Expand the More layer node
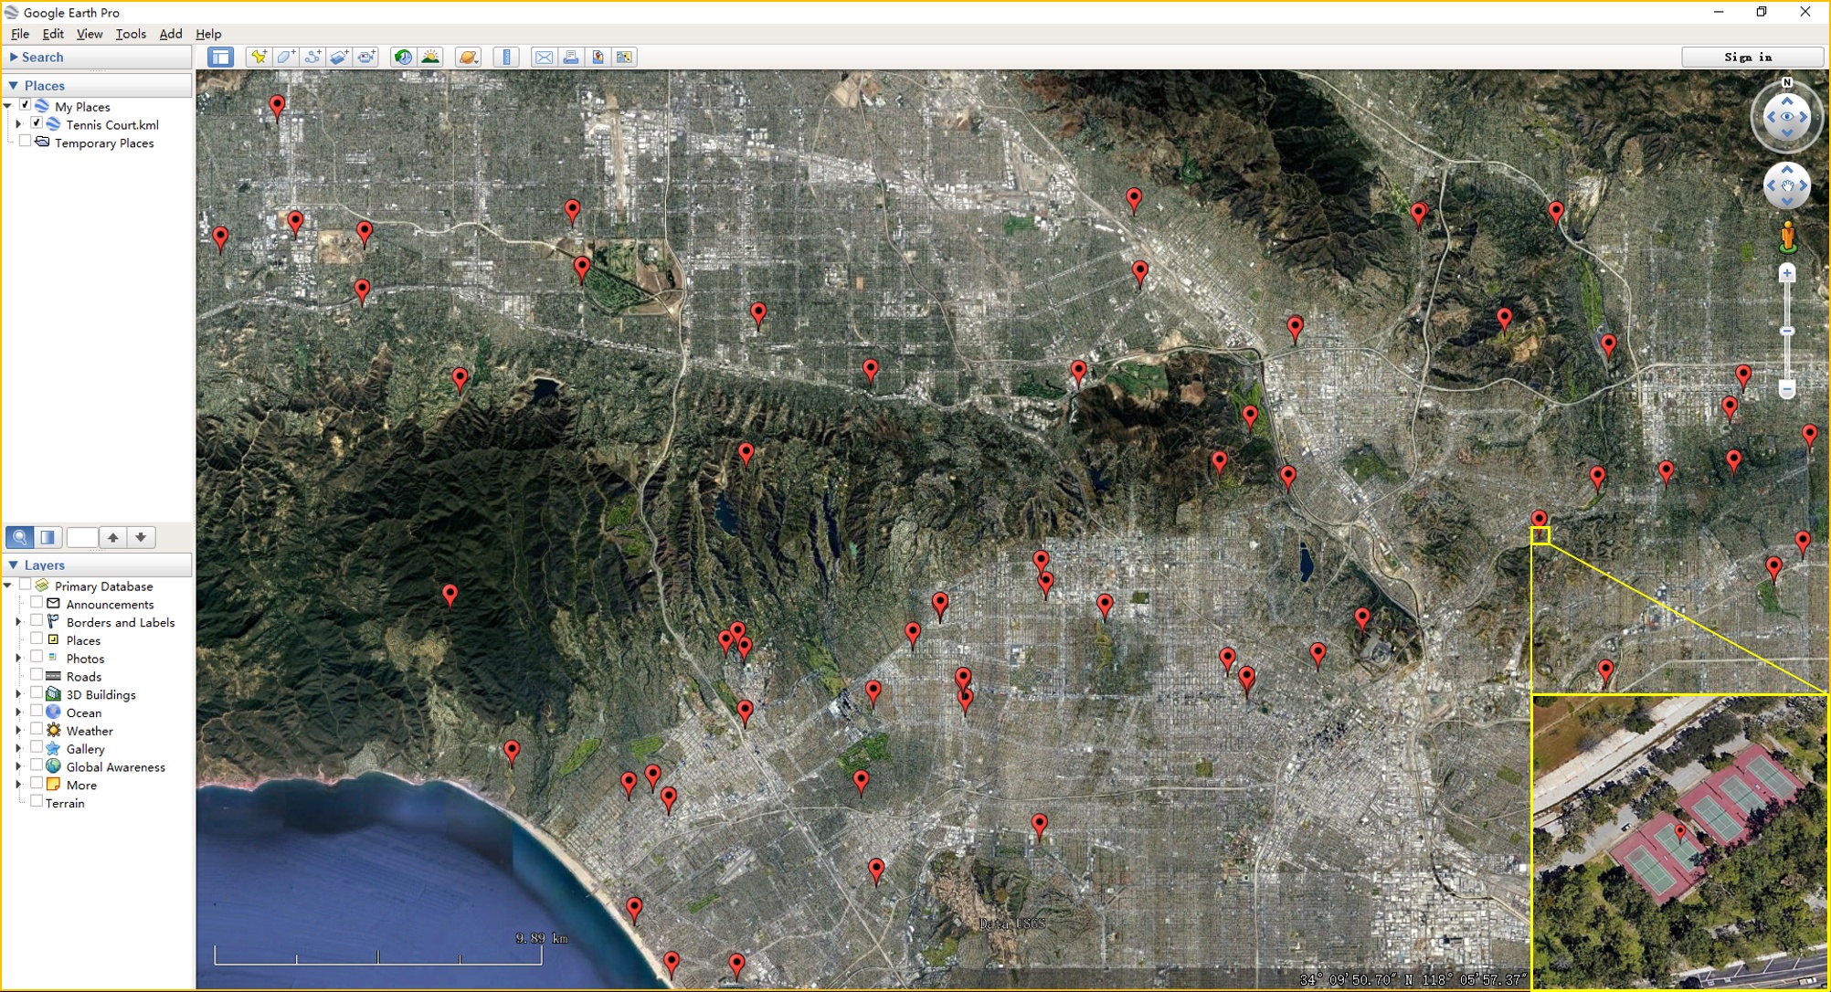 [18, 784]
